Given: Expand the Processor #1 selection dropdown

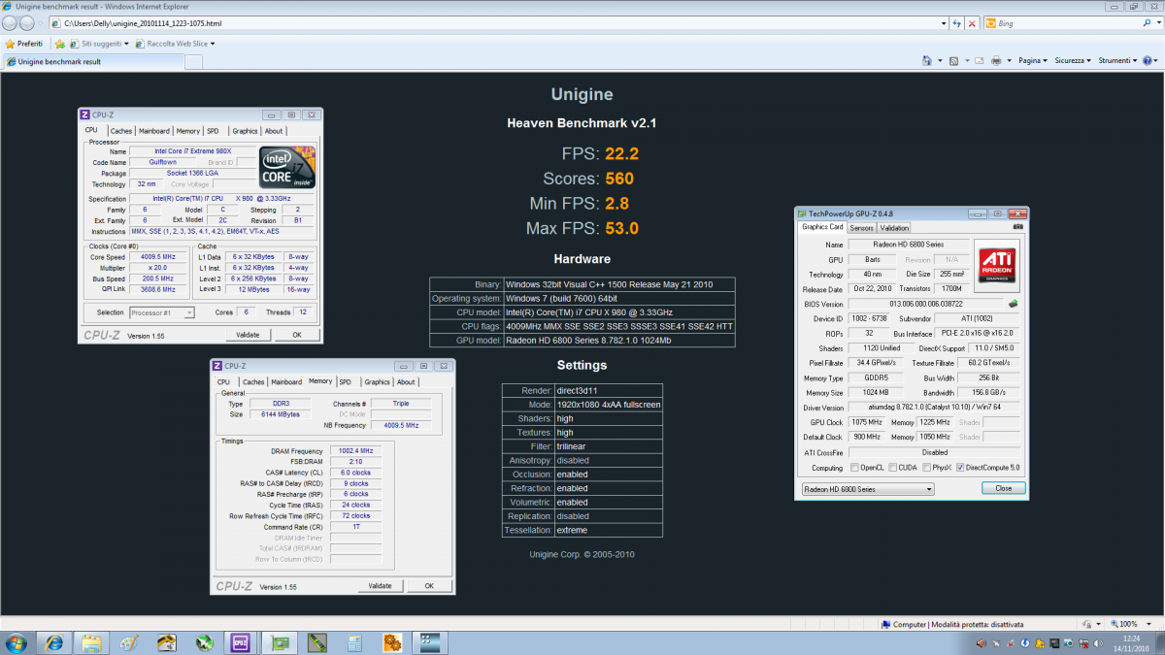Looking at the screenshot, I should click(x=162, y=312).
